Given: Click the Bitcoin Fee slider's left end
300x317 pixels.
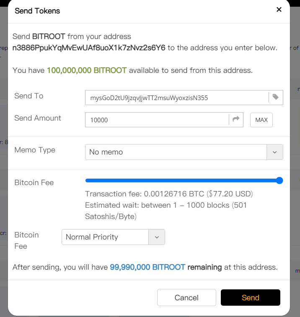Looking at the screenshot, I should pyautogui.click(x=87, y=180).
